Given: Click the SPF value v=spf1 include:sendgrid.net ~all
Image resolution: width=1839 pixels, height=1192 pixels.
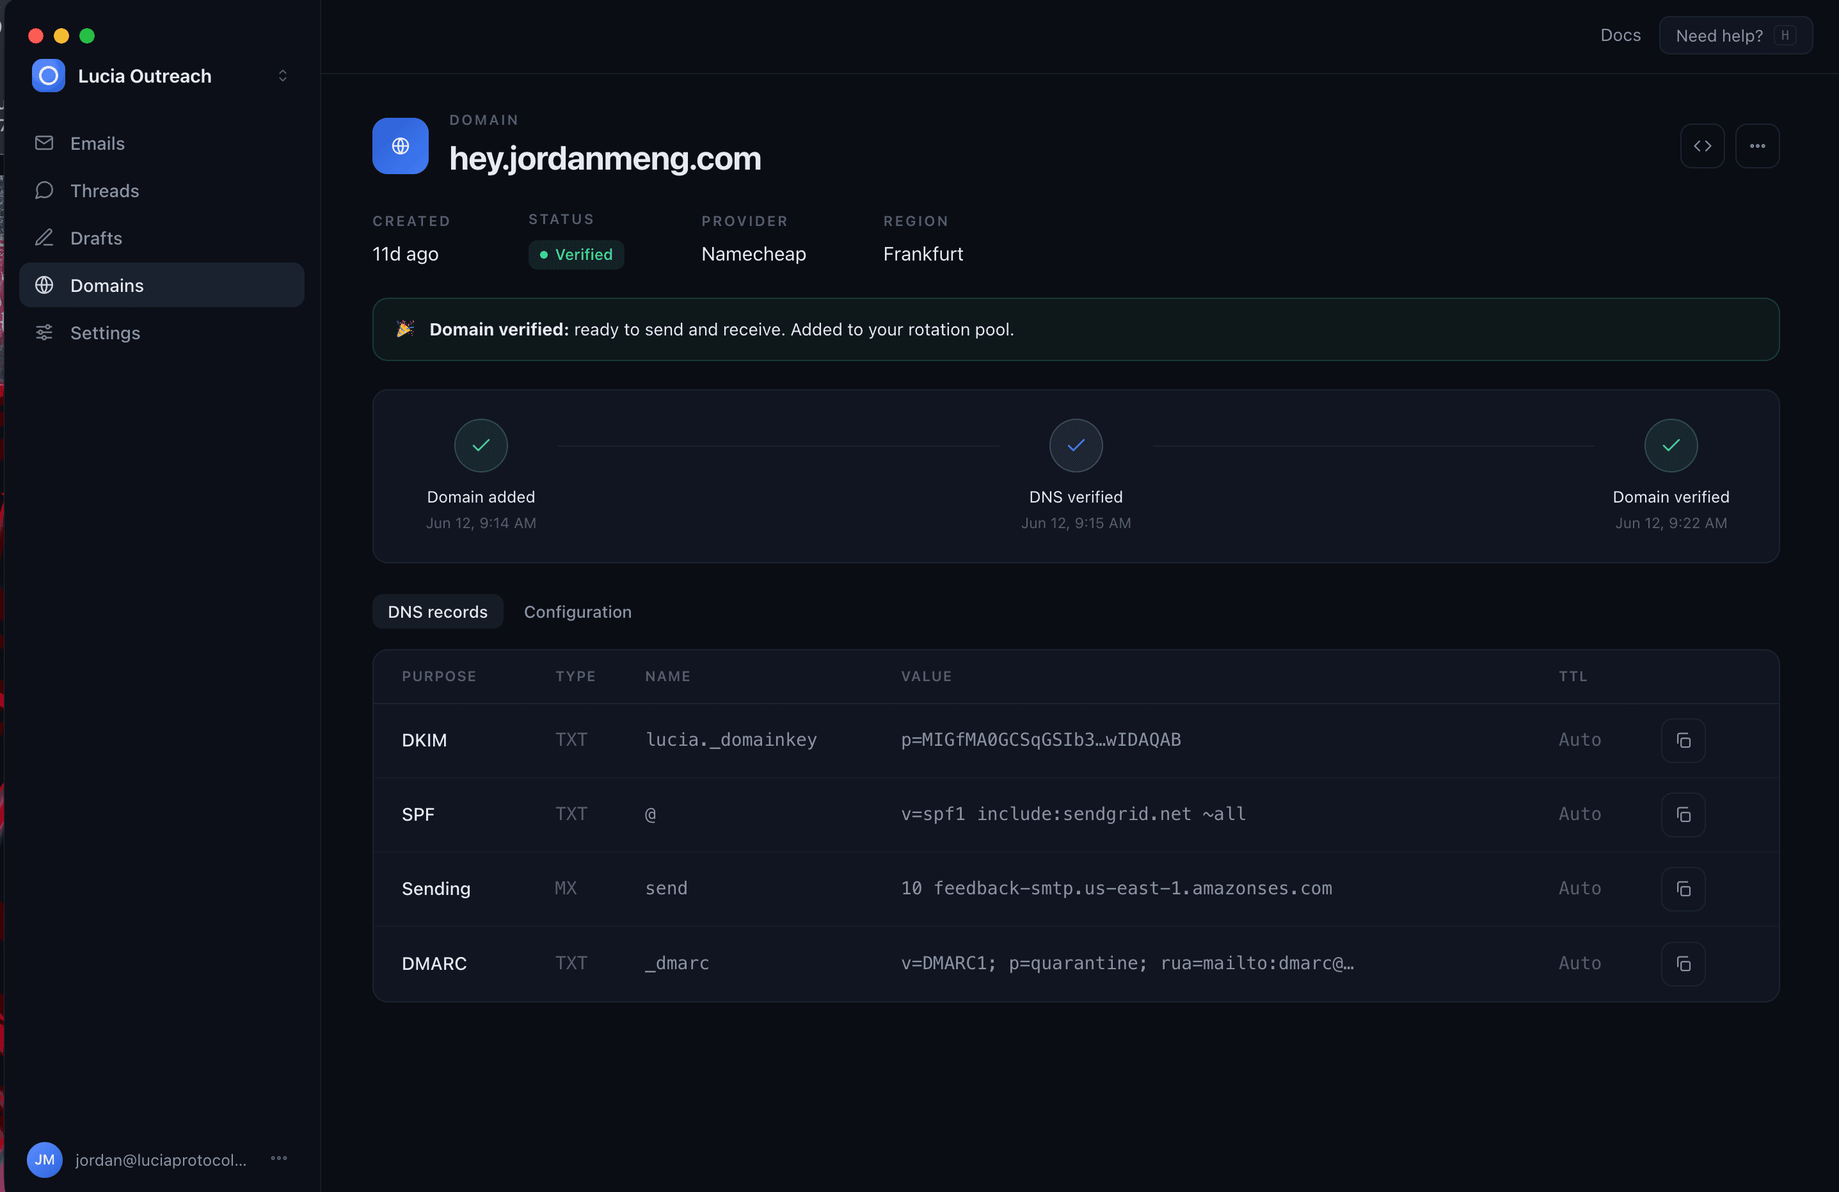Looking at the screenshot, I should coord(1073,814).
